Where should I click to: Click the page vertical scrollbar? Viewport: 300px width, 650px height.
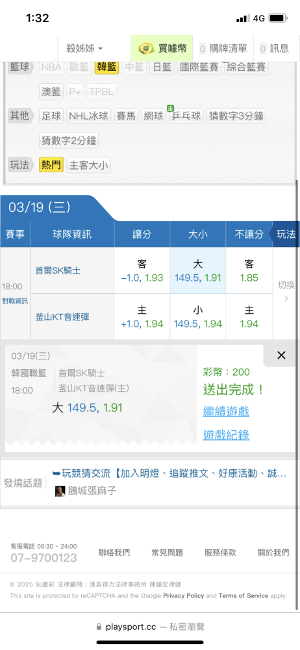point(297,331)
